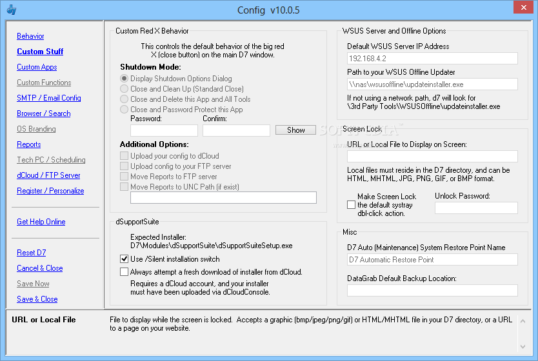Click Save & Close link
This screenshot has height=361, width=538.
pyautogui.click(x=37, y=299)
